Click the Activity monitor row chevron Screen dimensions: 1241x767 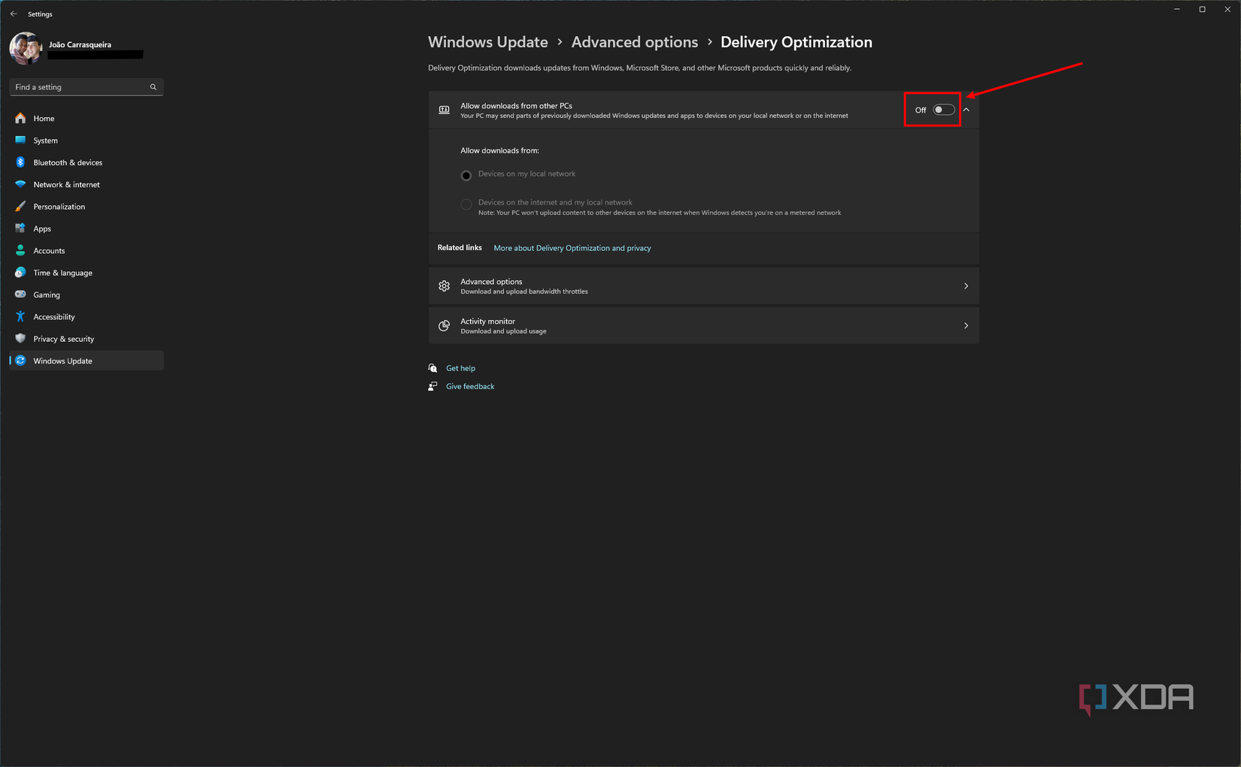tap(966, 325)
